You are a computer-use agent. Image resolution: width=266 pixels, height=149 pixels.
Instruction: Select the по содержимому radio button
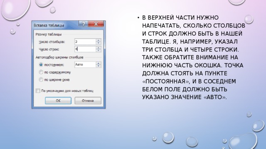tap(41, 72)
